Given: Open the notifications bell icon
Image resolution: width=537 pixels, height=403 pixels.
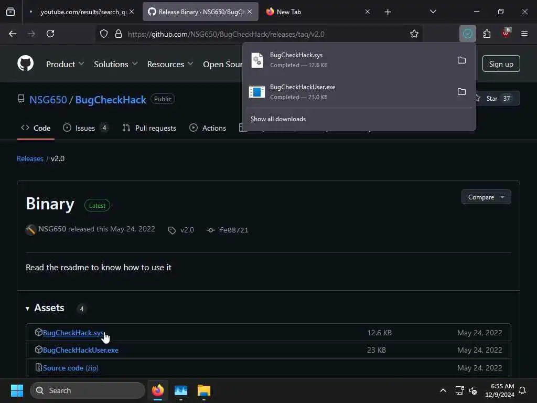Looking at the screenshot, I should click(x=523, y=390).
